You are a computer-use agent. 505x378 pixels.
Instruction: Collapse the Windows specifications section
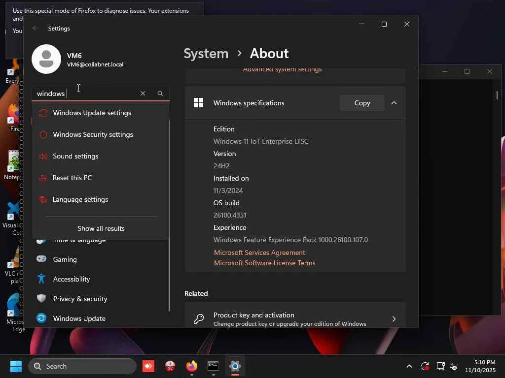(x=394, y=103)
